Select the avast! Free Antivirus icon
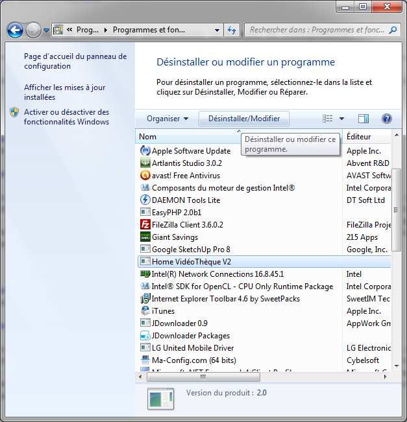 (x=145, y=176)
